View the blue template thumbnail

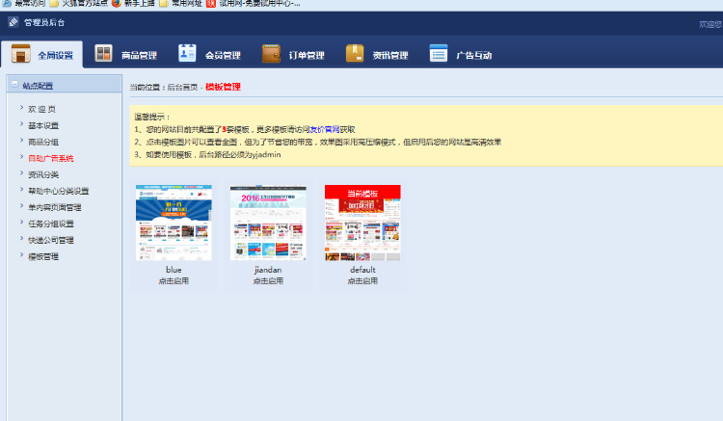pyautogui.click(x=174, y=223)
